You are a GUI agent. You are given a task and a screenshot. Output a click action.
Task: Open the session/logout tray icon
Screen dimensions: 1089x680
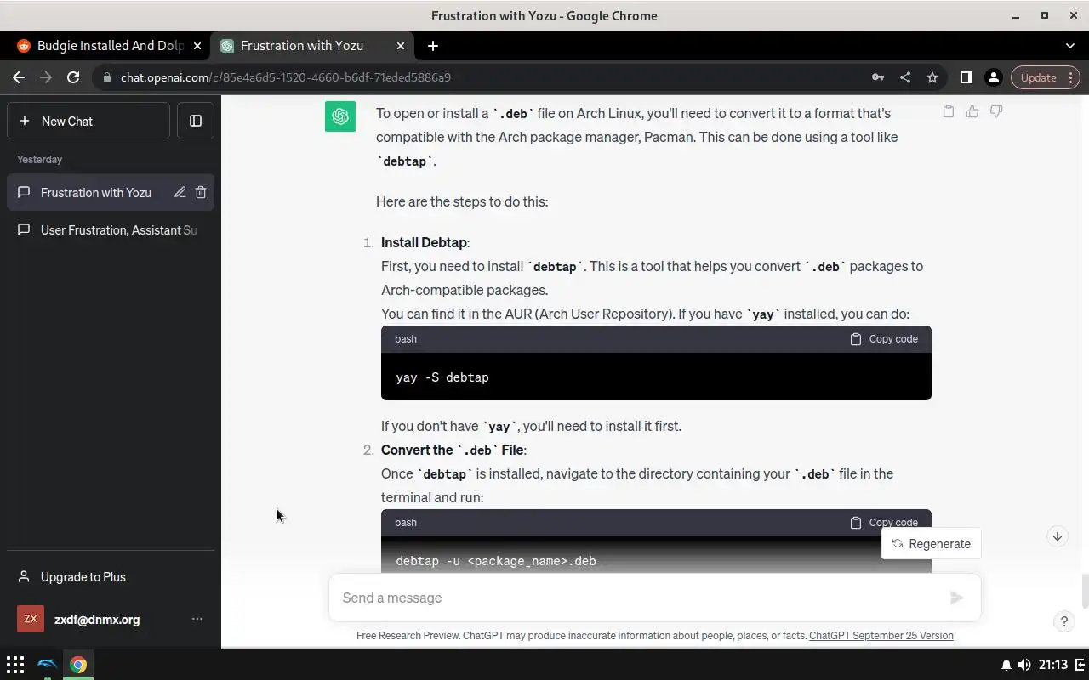(1080, 665)
